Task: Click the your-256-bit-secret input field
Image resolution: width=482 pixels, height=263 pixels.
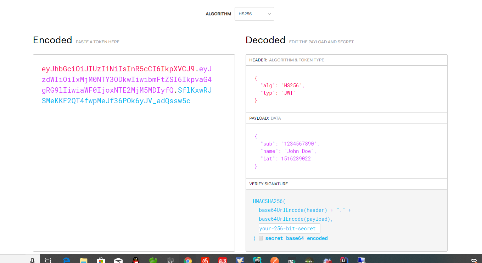Action: [x=290, y=229]
